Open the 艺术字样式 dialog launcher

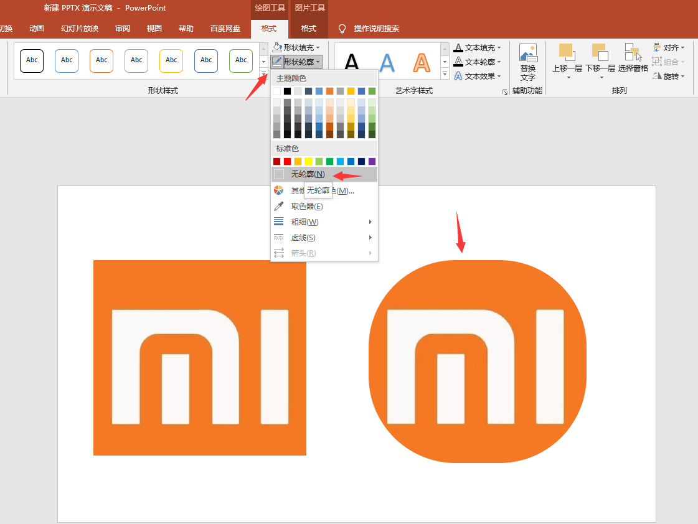(505, 92)
